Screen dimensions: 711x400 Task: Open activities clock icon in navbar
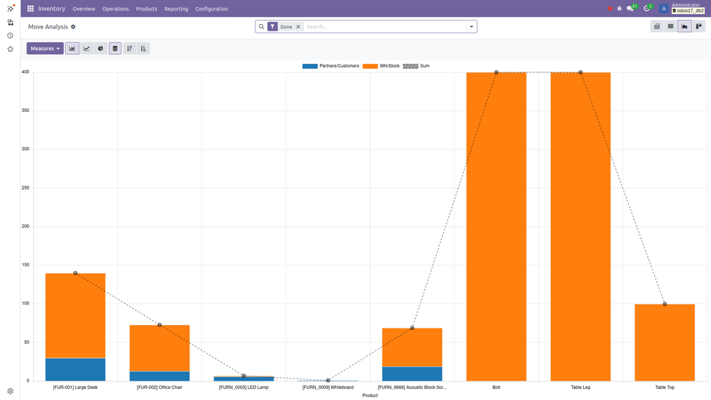(x=646, y=8)
